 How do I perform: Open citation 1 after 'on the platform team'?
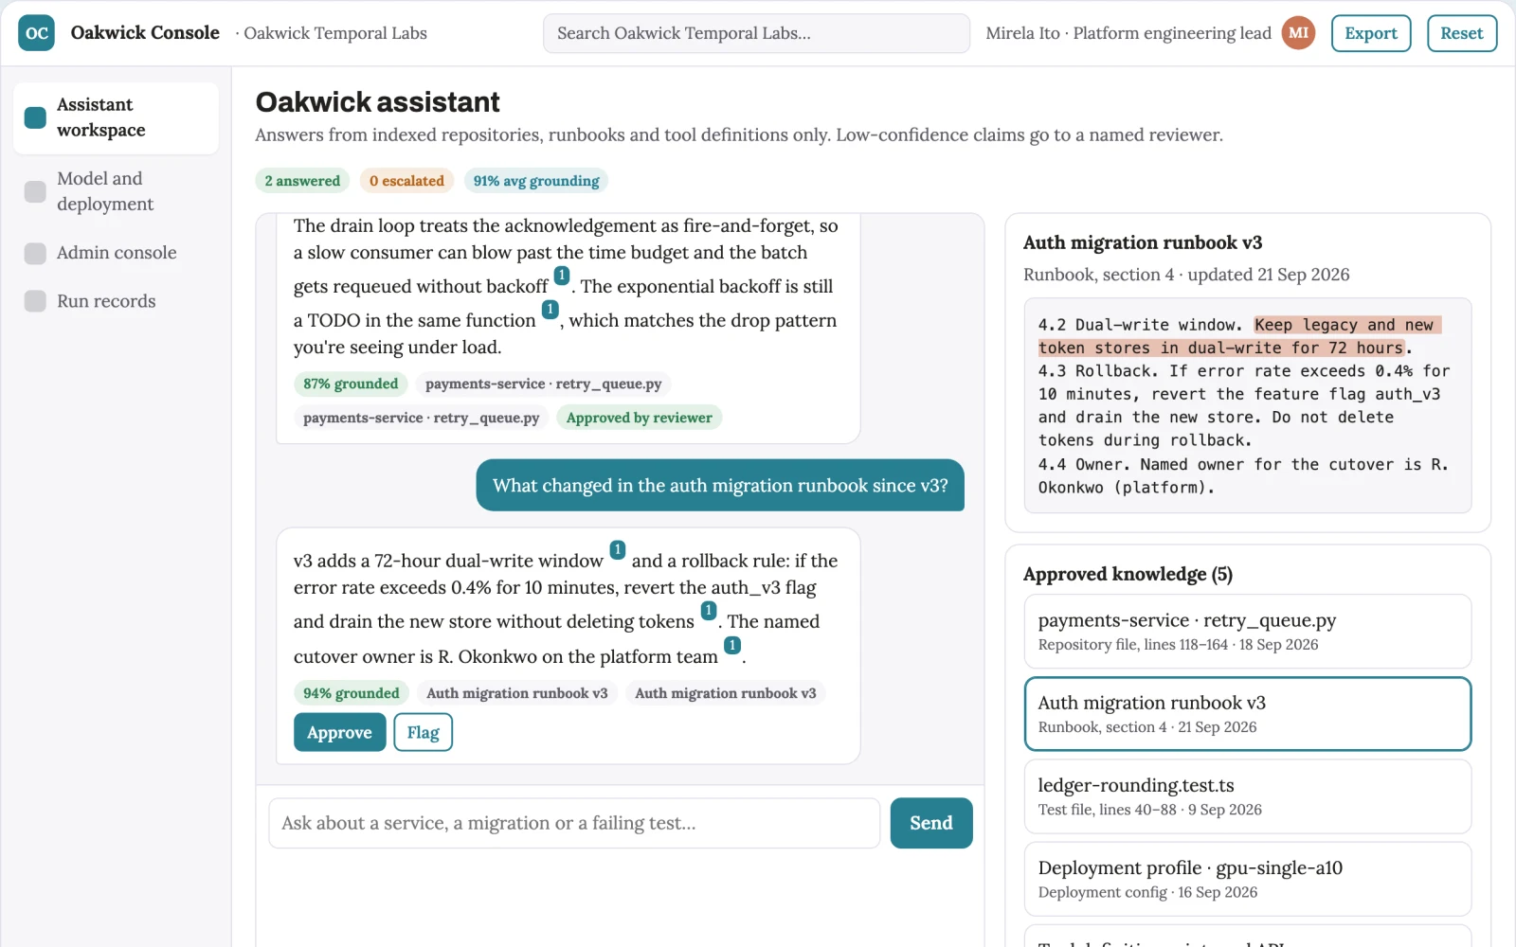click(x=731, y=646)
